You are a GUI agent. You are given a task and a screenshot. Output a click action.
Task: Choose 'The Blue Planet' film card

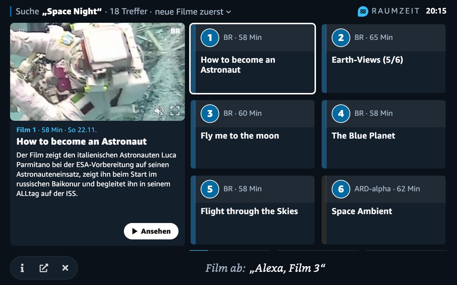(x=383, y=134)
